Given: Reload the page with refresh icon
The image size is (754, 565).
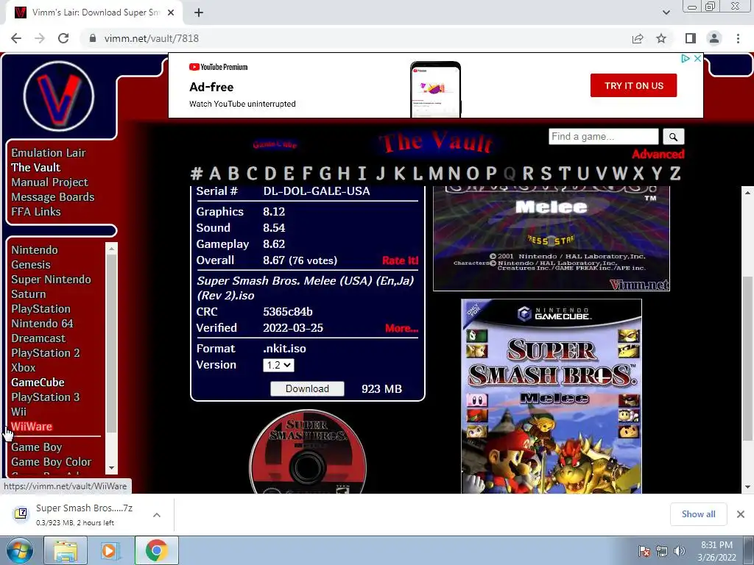Looking at the screenshot, I should pyautogui.click(x=63, y=38).
